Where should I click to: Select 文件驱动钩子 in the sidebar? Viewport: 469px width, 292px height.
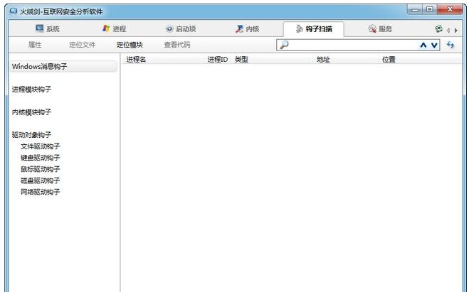pos(40,146)
